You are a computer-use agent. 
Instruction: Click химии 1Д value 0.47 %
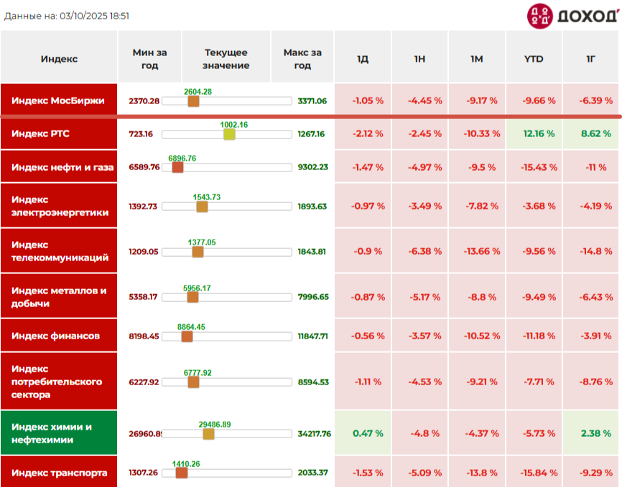(x=368, y=433)
